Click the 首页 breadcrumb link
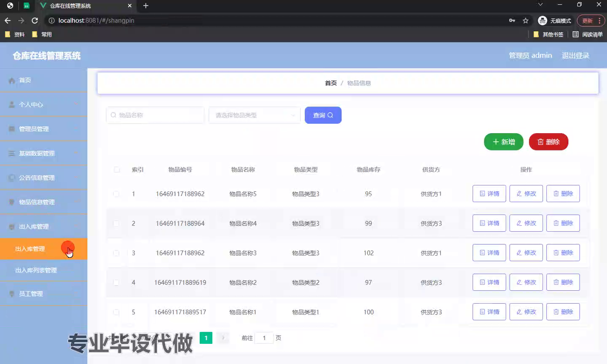 (x=331, y=83)
